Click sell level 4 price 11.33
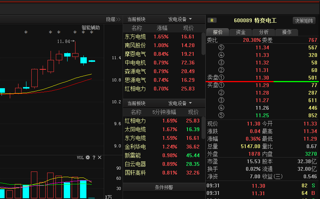This screenshot has height=199, width=320. click(262, 55)
